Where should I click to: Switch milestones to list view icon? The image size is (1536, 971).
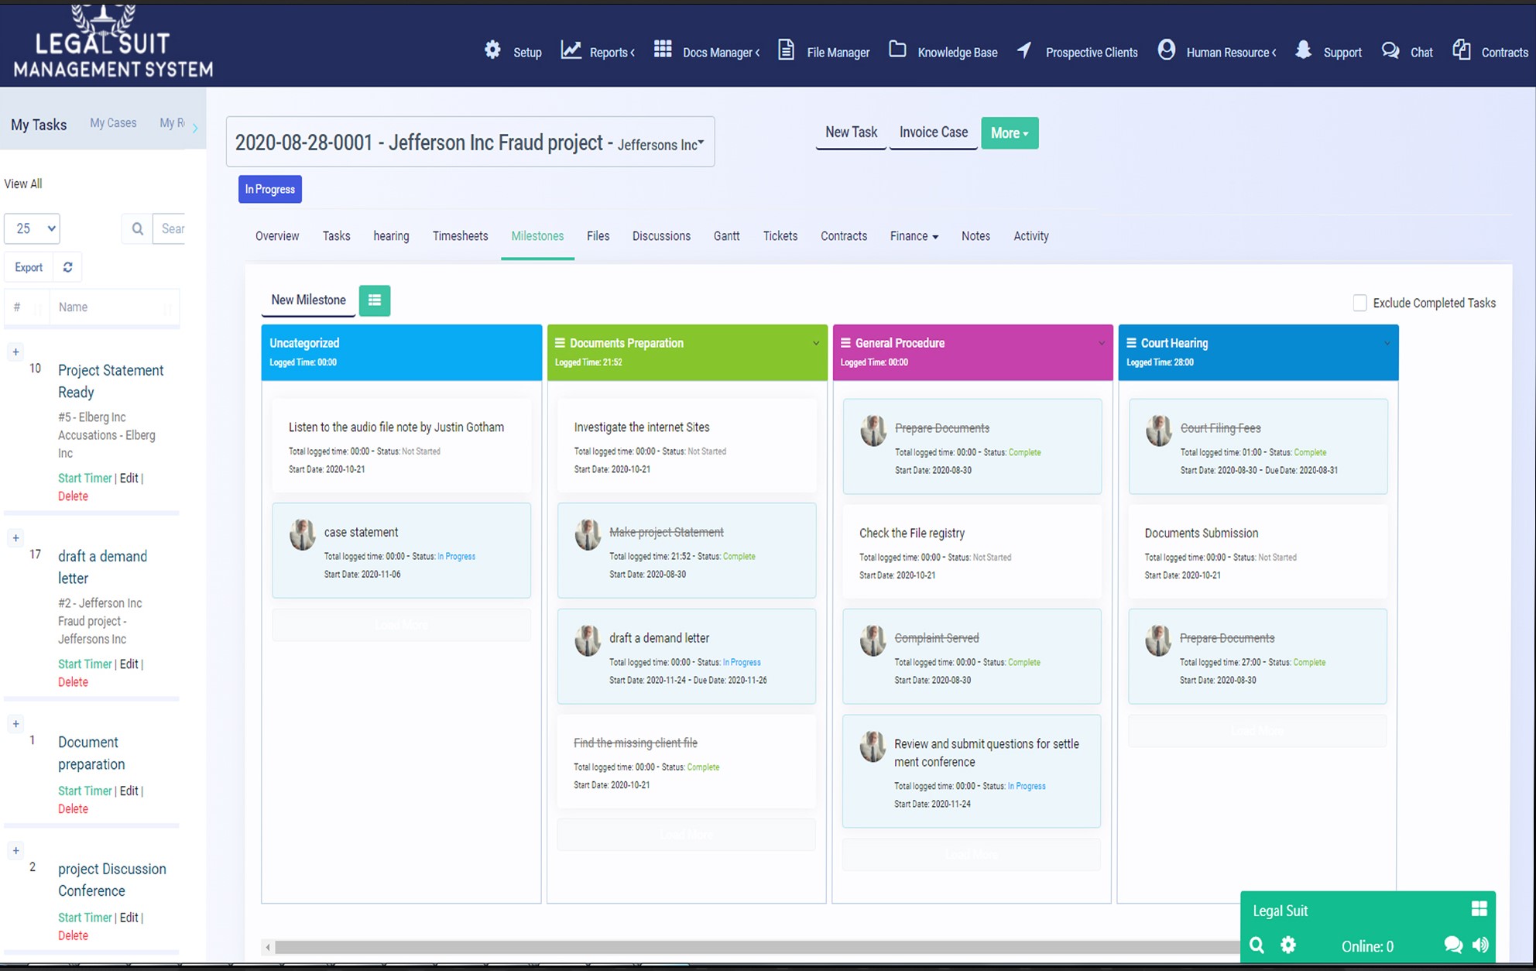[x=375, y=300]
